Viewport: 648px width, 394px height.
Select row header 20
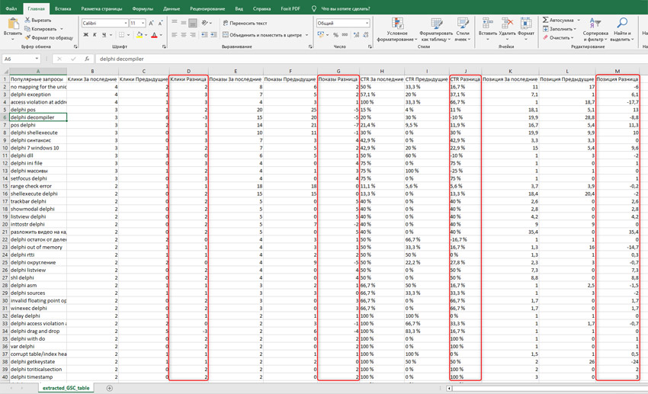pos(5,224)
